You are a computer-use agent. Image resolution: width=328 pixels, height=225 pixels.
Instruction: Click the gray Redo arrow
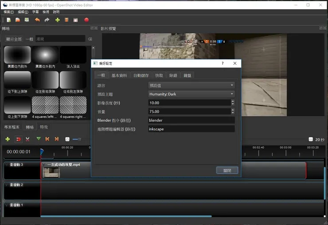point(47,20)
